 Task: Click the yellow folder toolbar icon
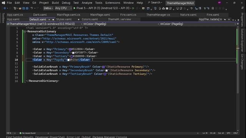pos(143,8)
